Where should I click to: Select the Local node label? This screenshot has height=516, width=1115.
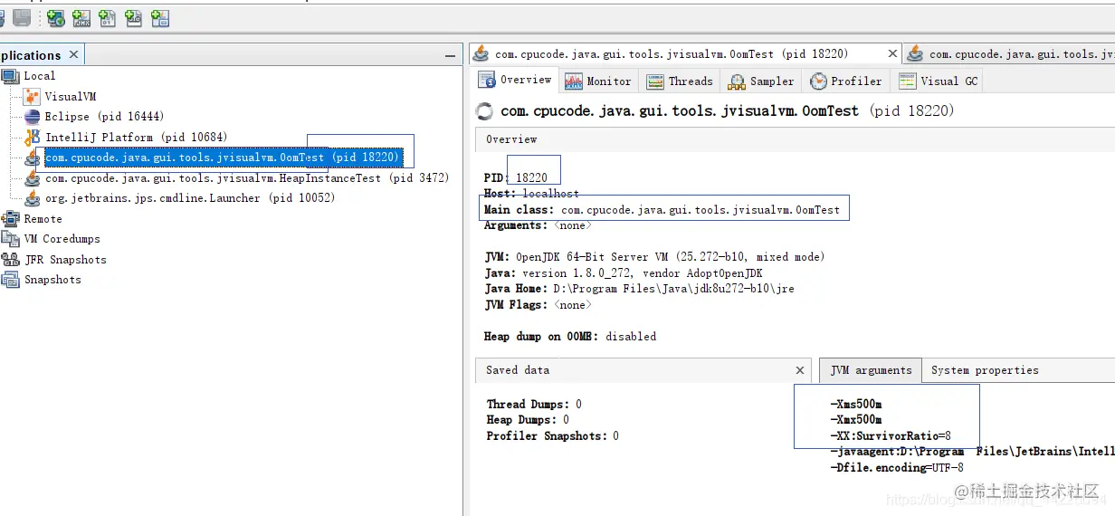[x=40, y=76]
